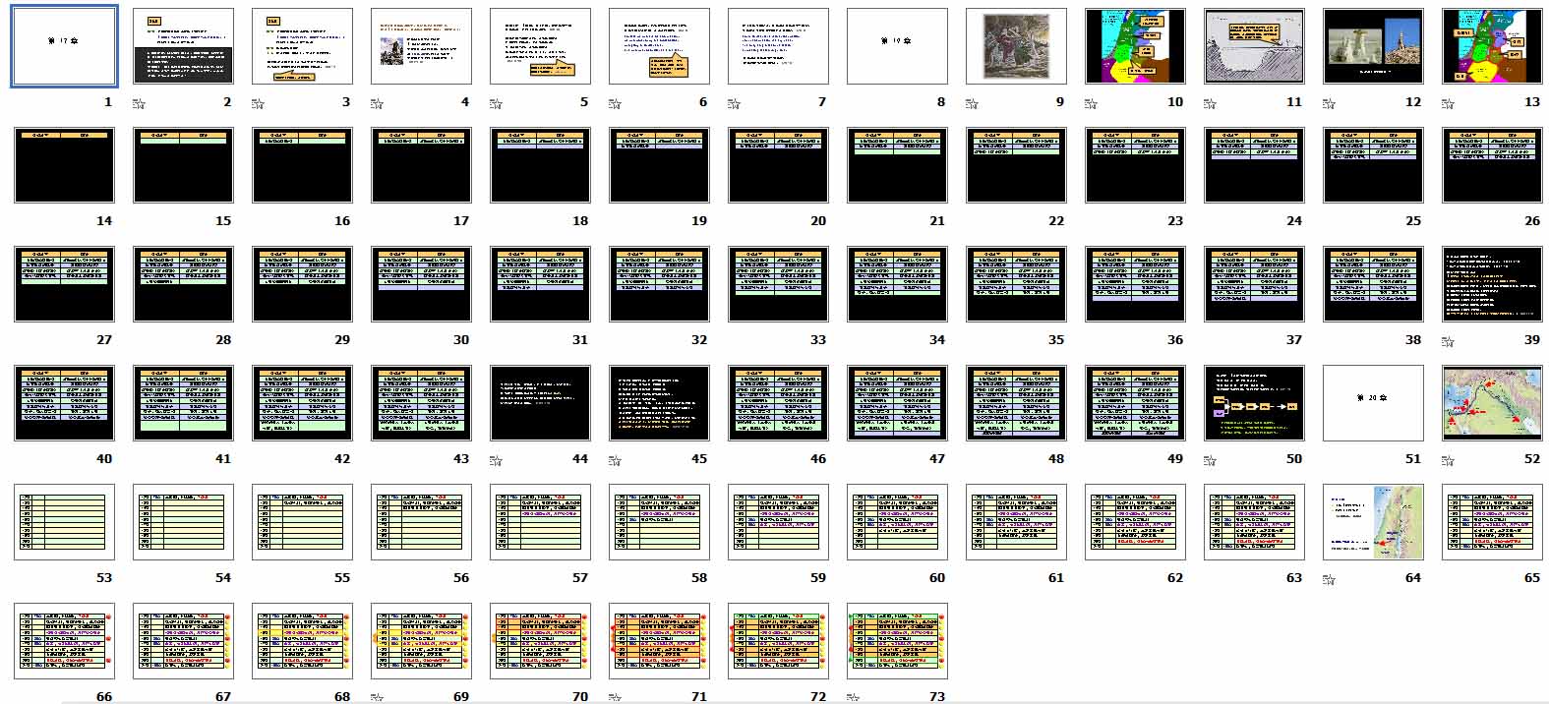
Task: Click animation icon under slide 44
Action: coord(496,460)
